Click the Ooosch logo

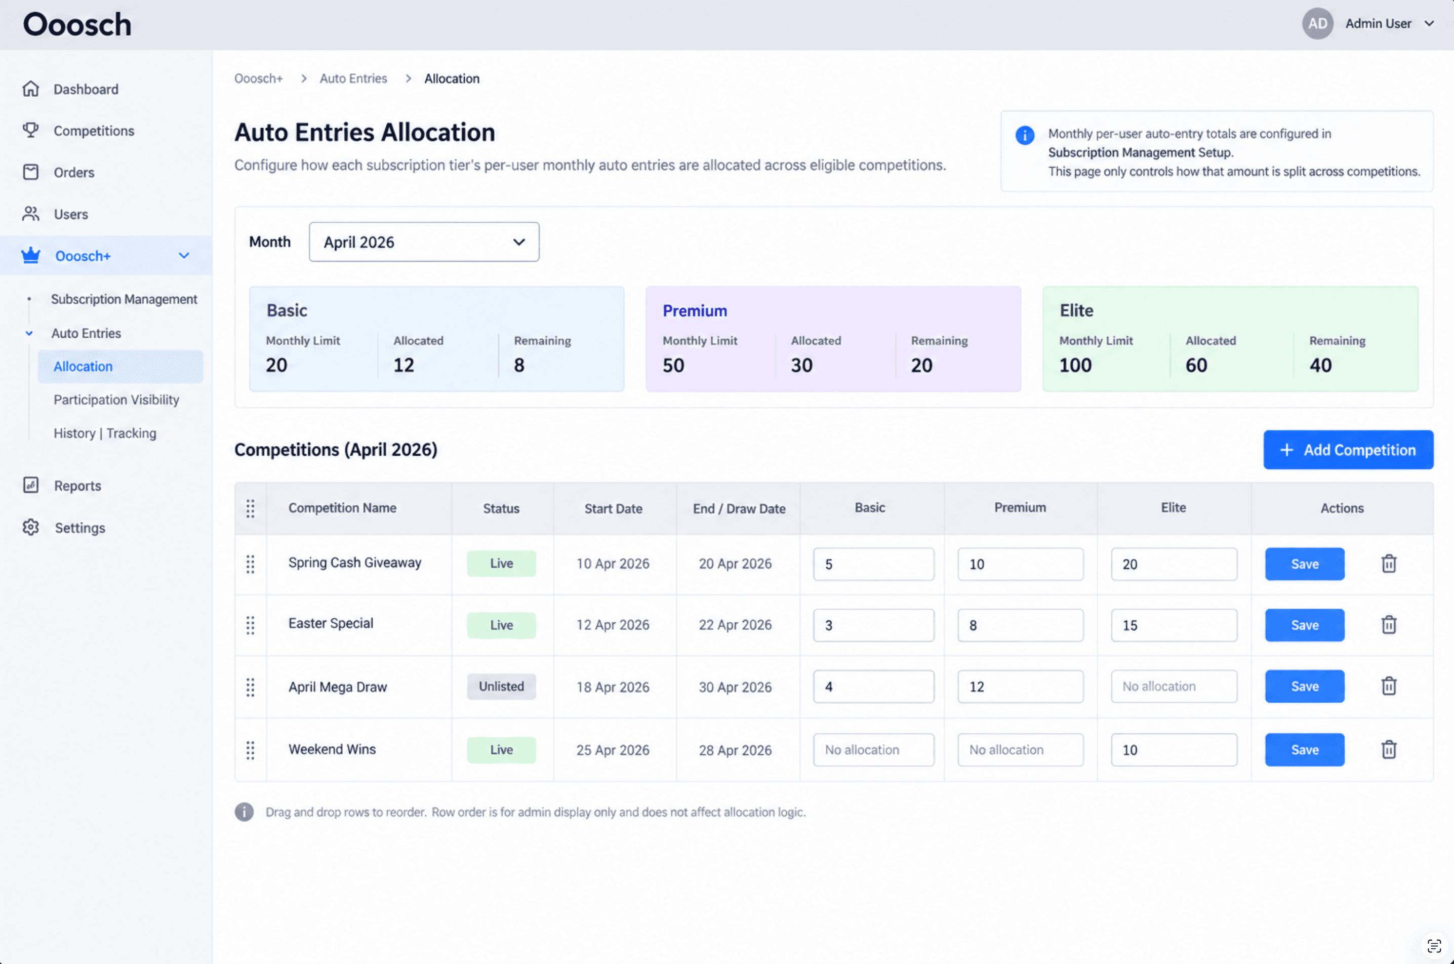77,25
